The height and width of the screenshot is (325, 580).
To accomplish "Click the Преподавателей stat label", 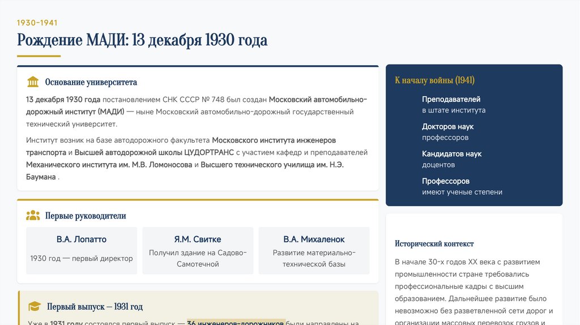I will [451, 99].
